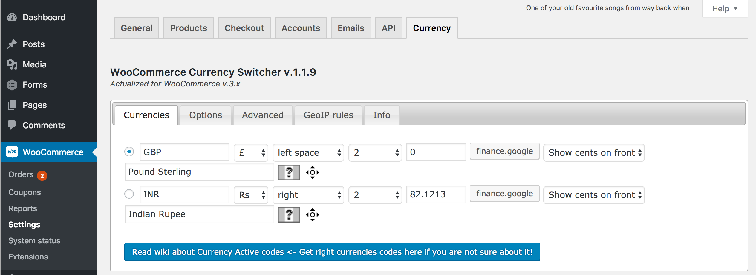Select INR as the main currency radio
756x275 pixels.
click(x=129, y=194)
